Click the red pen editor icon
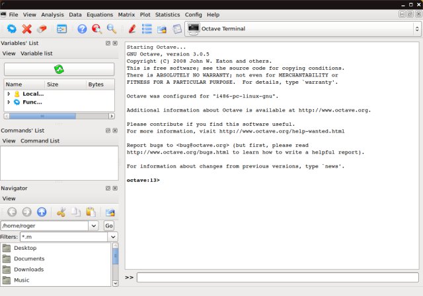This screenshot has width=423, height=296. tap(132, 29)
